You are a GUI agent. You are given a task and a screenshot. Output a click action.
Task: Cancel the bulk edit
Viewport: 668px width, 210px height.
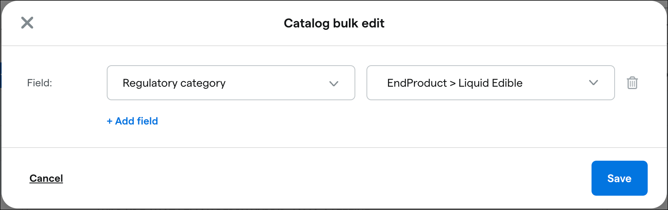(x=46, y=178)
